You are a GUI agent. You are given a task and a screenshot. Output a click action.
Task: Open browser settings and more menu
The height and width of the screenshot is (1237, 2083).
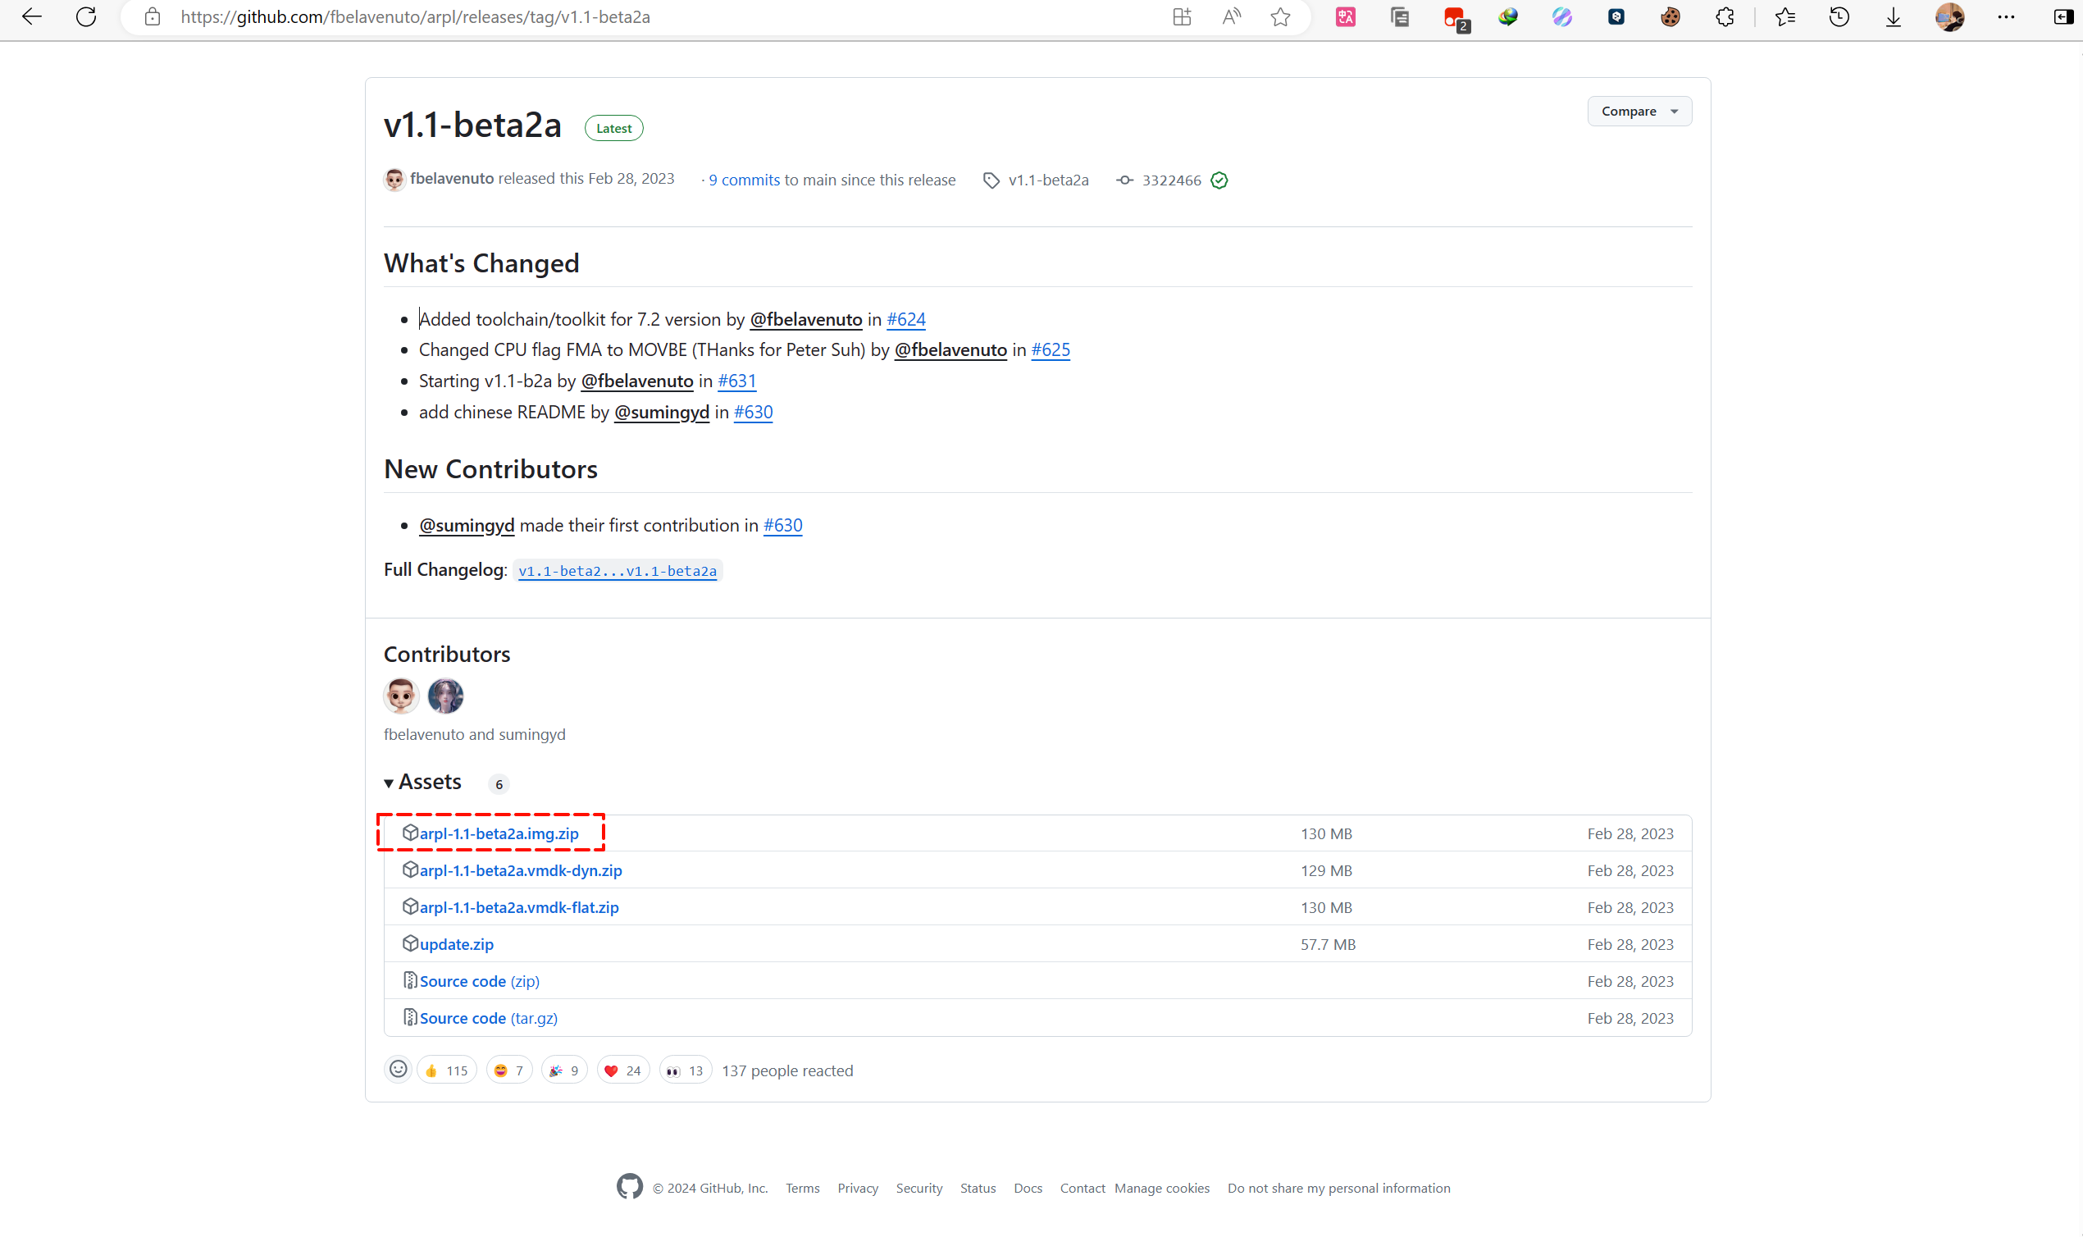pos(2006,16)
